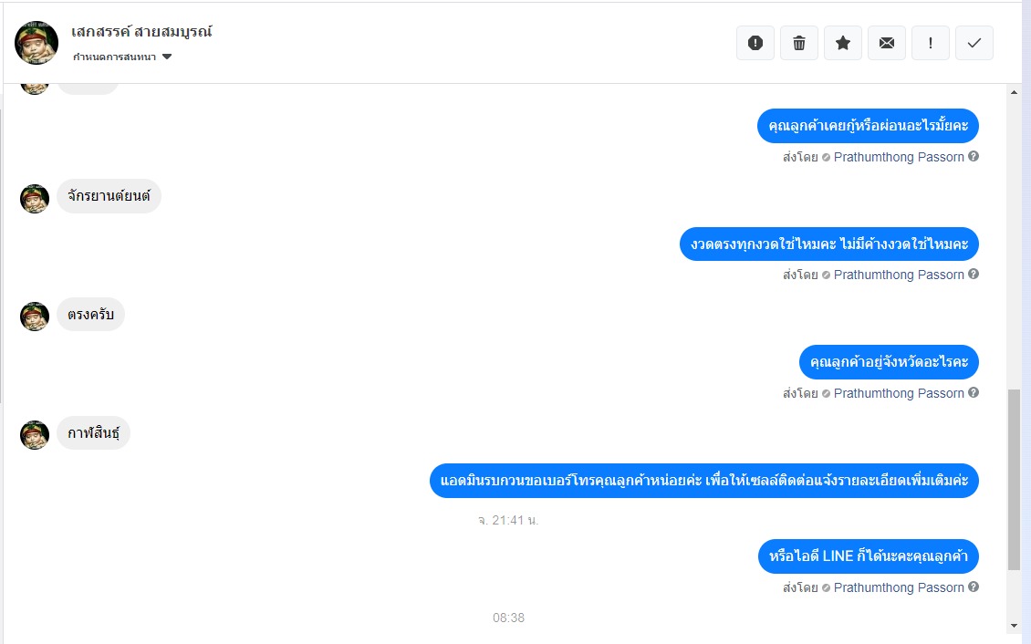
Task: Click the dropdown arrow beside กำหนดการสนทนา
Action: coord(167,57)
